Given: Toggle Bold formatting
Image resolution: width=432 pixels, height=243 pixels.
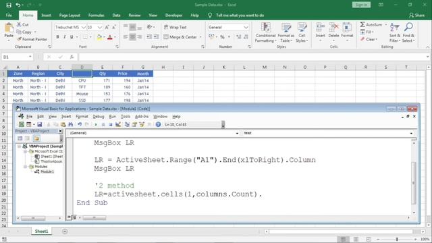Looking at the screenshot, I should (57, 37).
